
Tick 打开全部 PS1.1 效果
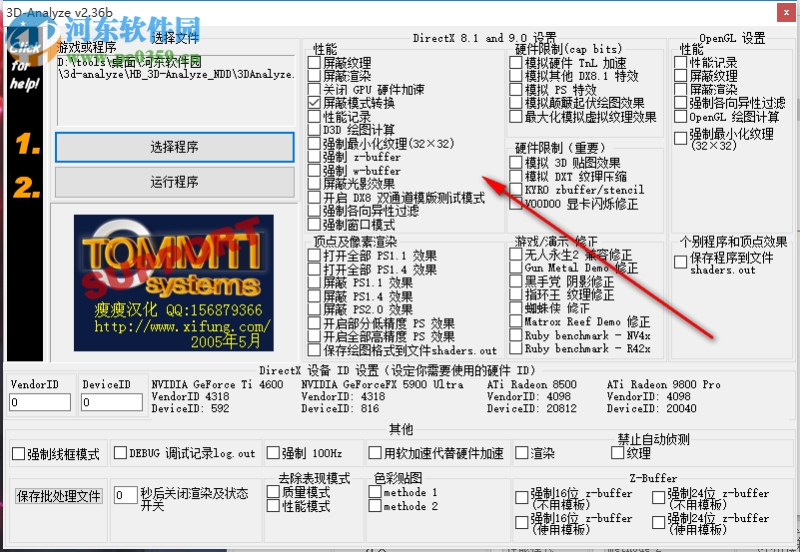(315, 256)
